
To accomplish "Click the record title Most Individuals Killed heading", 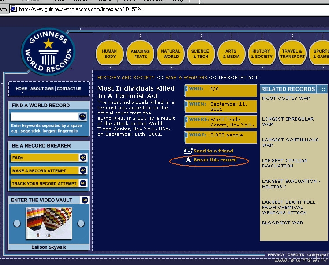I will pyautogui.click(x=136, y=92).
